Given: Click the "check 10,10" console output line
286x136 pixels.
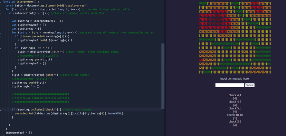Looking at the screenshot, I should 235,115.
